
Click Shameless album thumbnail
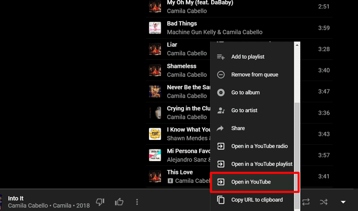pyautogui.click(x=155, y=71)
